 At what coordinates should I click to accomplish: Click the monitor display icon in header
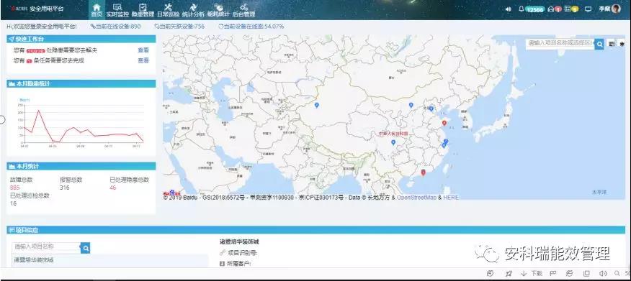pyautogui.click(x=588, y=9)
